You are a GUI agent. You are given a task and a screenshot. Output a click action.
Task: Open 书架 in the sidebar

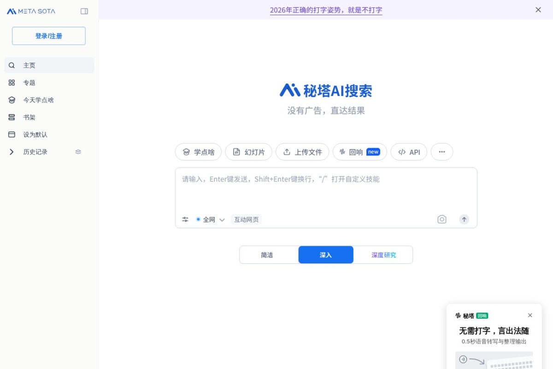point(49,117)
